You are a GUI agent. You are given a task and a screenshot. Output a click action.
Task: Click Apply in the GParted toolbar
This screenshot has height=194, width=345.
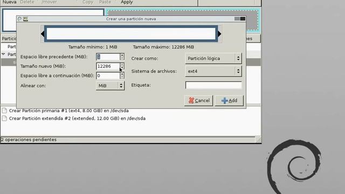(x=127, y=2)
